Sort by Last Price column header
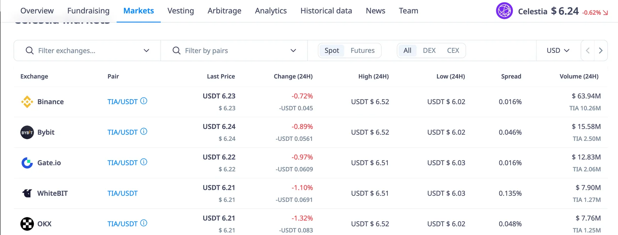The height and width of the screenshot is (235, 618). (221, 76)
